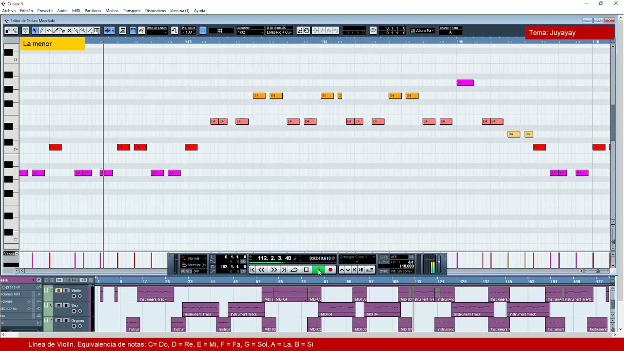Image resolution: width=624 pixels, height=351 pixels.
Task: Toggle the TEMPO track button
Action: click(x=384, y=262)
